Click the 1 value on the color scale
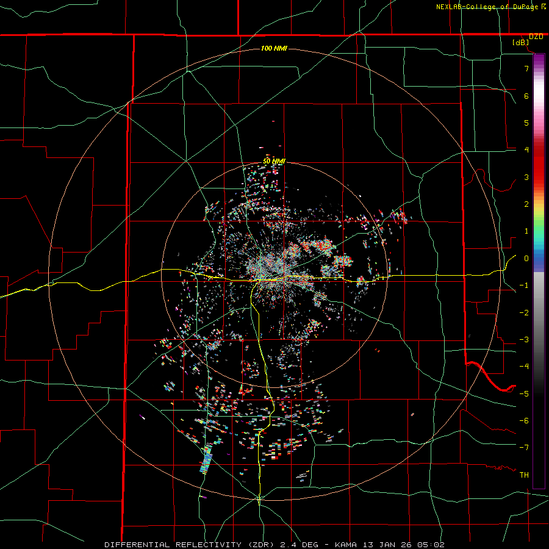The width and height of the screenshot is (549, 549). 526,231
